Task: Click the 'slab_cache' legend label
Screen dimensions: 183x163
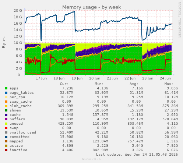Action: point(21,106)
